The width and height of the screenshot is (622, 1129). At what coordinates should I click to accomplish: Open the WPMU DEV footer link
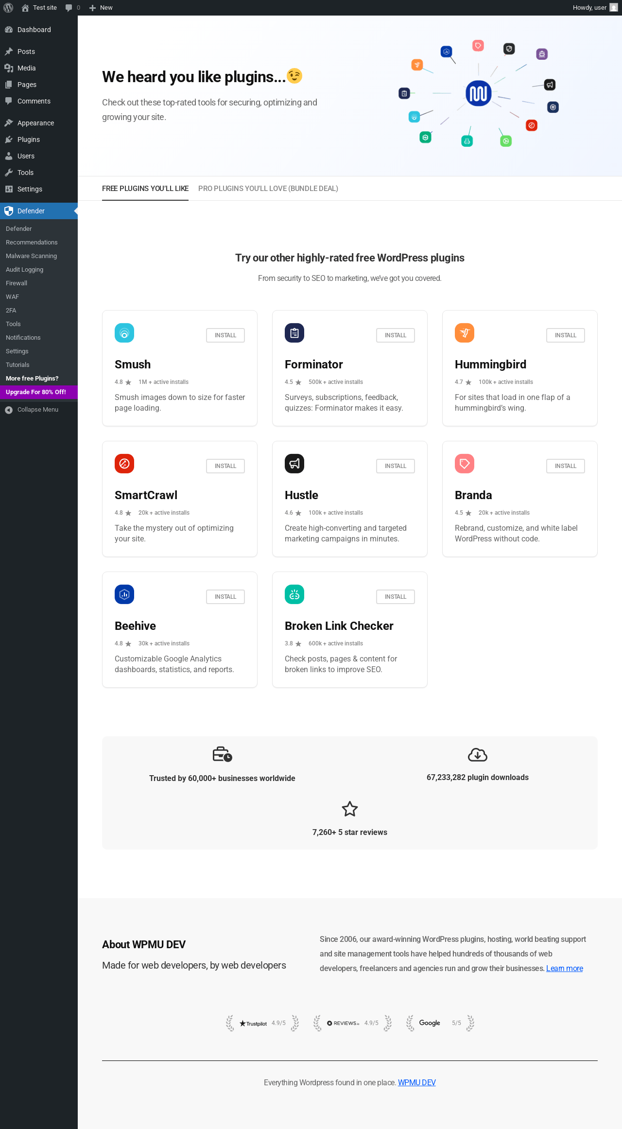point(416,1082)
